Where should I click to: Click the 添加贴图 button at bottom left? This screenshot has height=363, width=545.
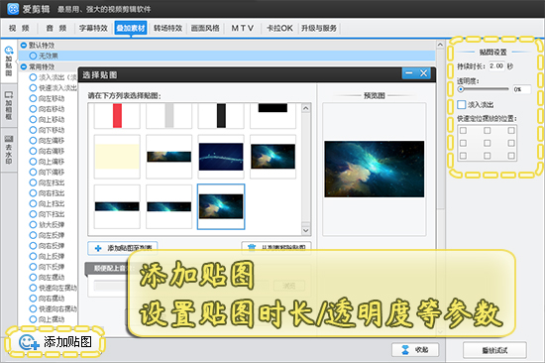(55, 342)
